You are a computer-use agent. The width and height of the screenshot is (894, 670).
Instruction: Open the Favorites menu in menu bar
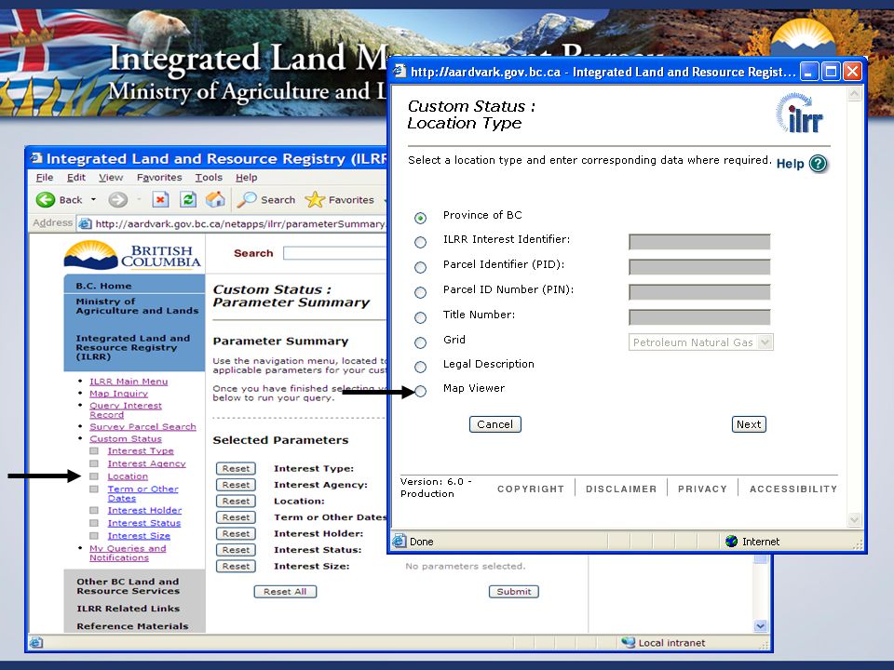[x=159, y=177]
